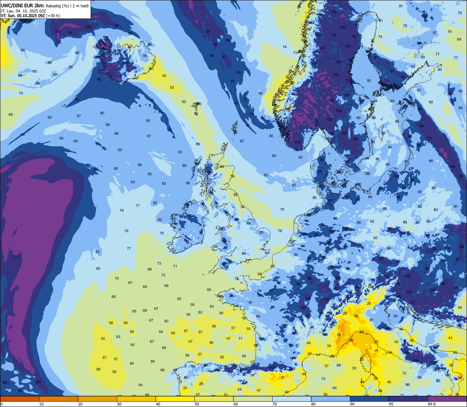
Task: Click the humidity value 26 on the Ligurian coast
Action: tap(362, 332)
